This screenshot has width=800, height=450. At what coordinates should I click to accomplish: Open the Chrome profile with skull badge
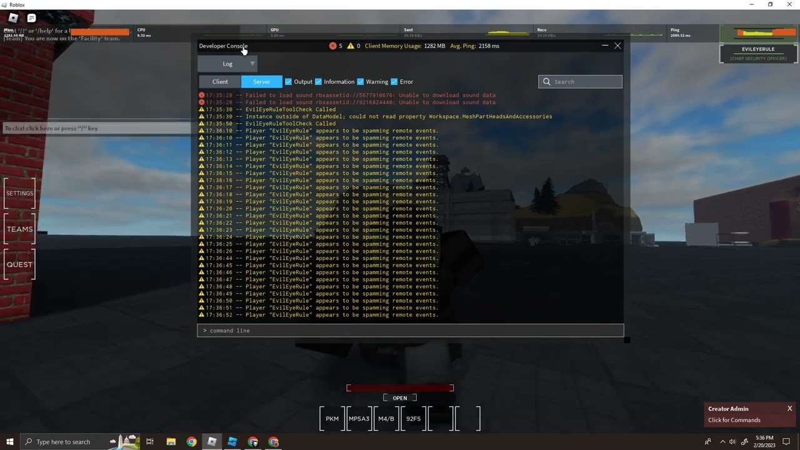pyautogui.click(x=253, y=442)
